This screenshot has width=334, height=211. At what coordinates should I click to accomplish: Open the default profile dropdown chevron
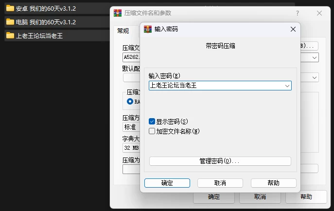click(315, 78)
